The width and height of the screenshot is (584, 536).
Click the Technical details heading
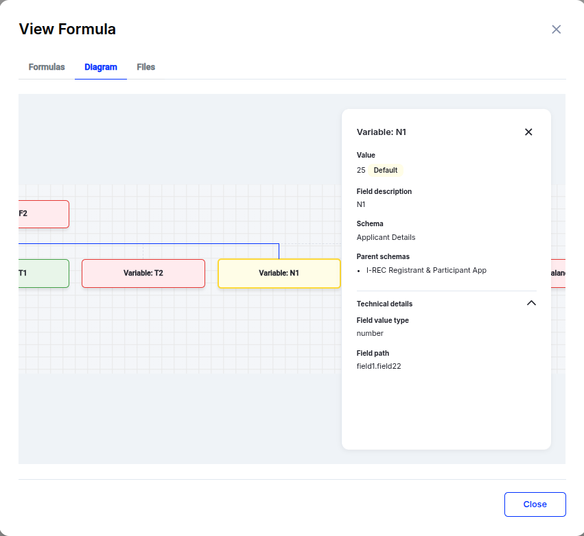coord(384,304)
